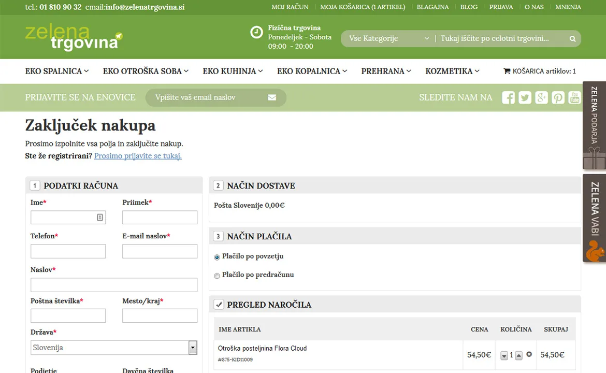Expand the Eko kopalnica menu

click(312, 71)
